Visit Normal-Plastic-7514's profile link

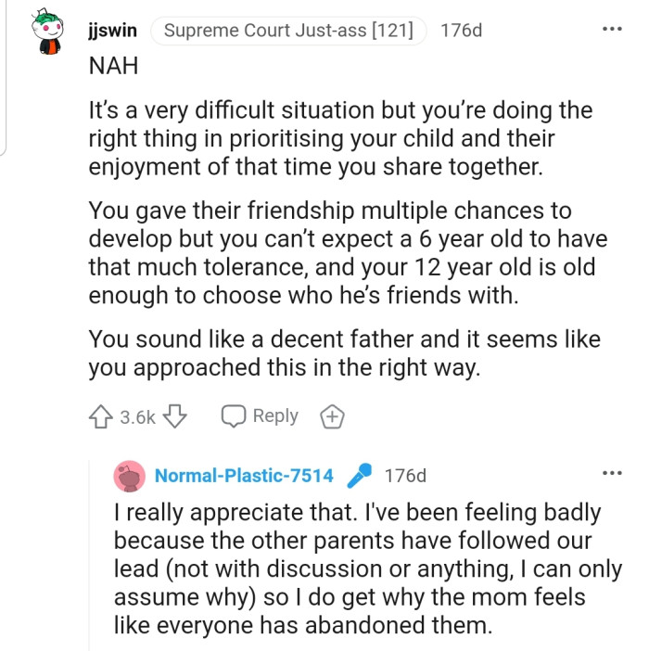pyautogui.click(x=244, y=476)
